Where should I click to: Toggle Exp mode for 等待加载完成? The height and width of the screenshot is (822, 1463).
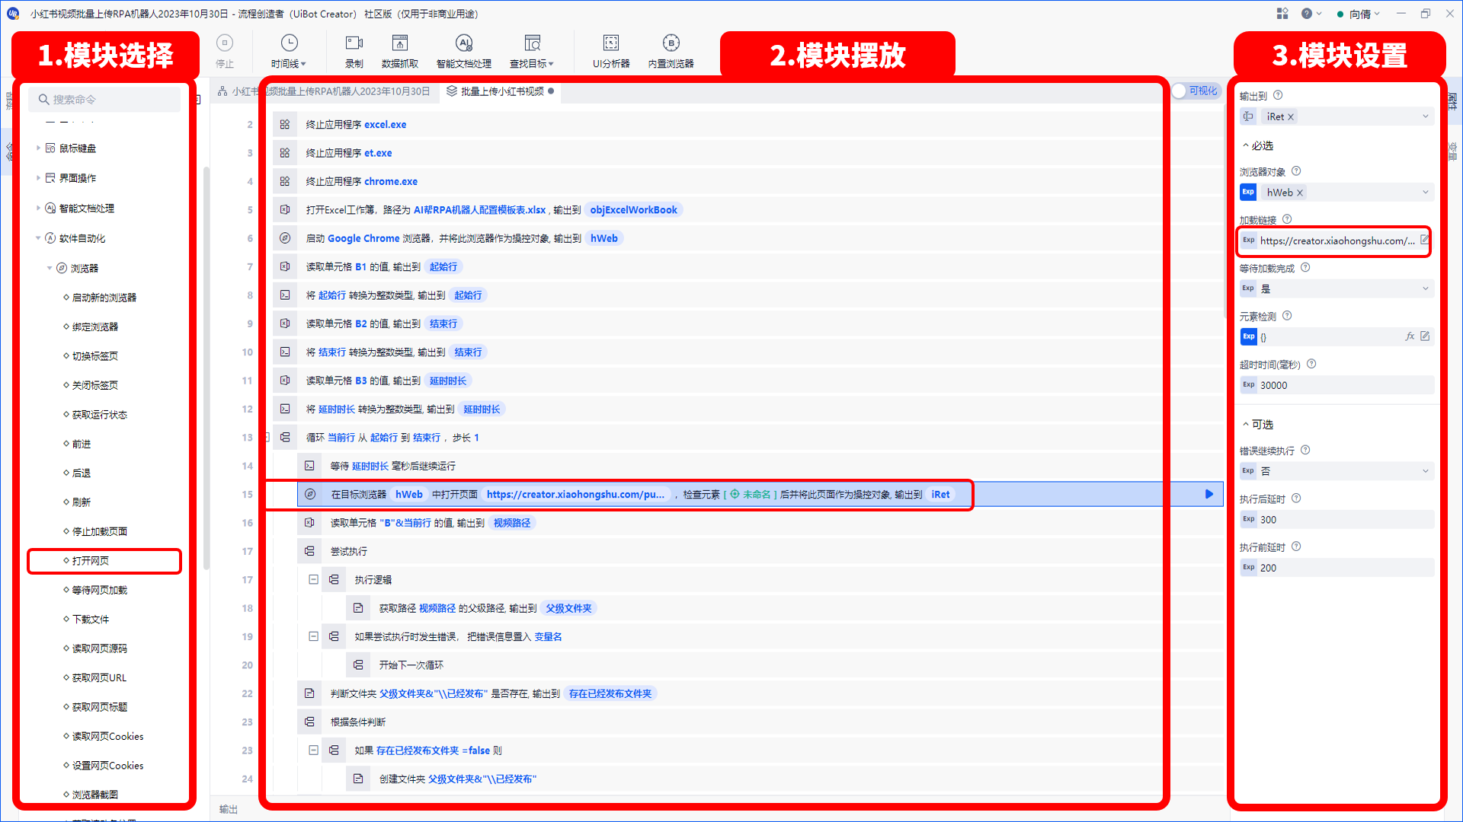1248,288
